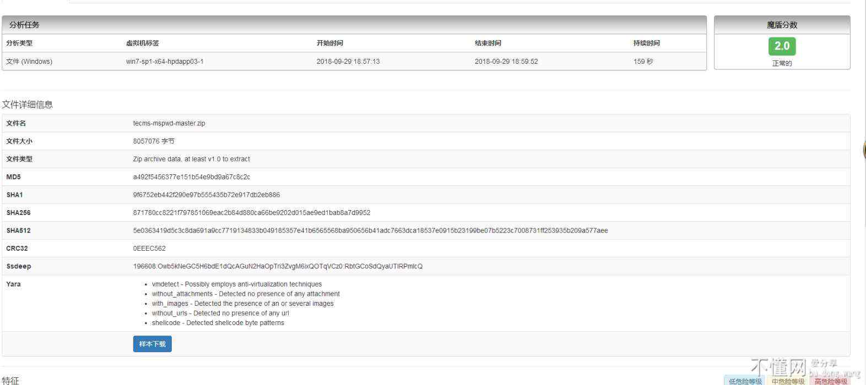The height and width of the screenshot is (385, 866).
Task: Click the 分析任务 panel header
Action: (24, 25)
